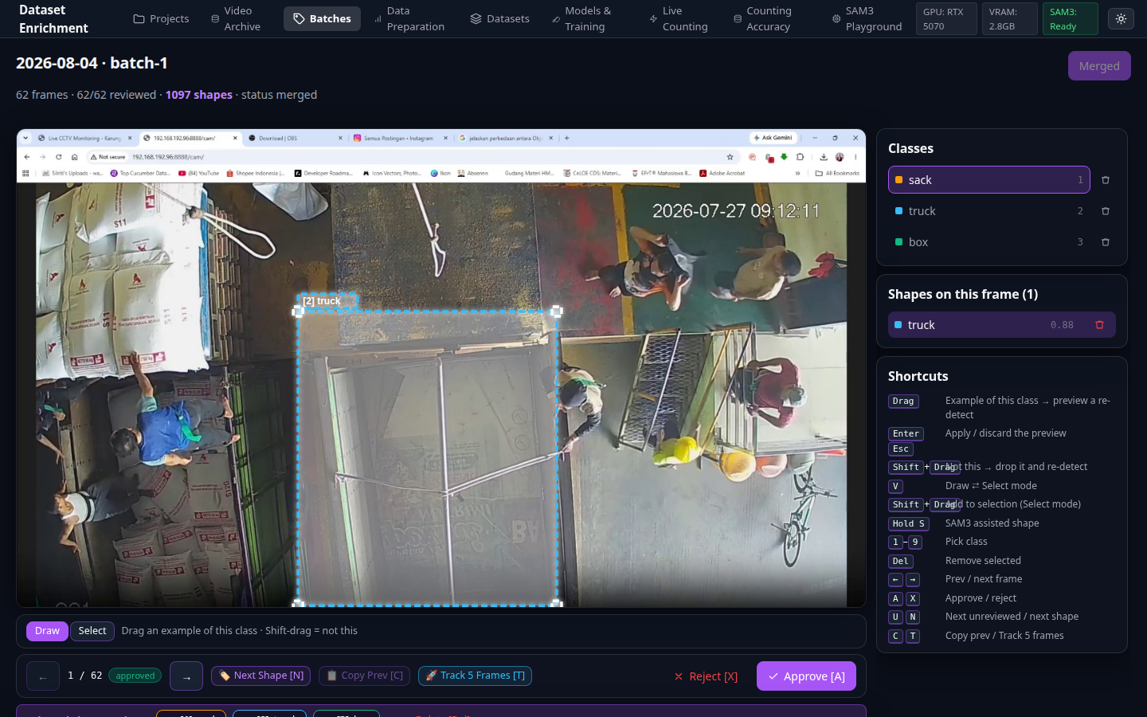Screen dimensions: 1147x717
Task: Delete the truck class via trash icon
Action: 1106,211
